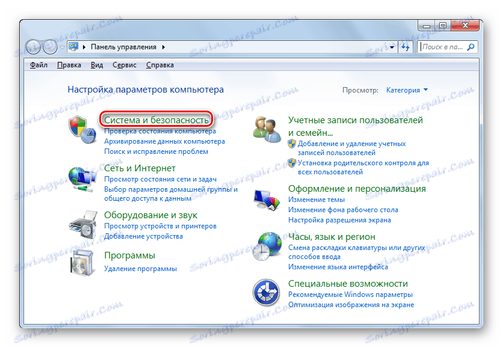
Task: Open the User Accounts people icon
Action: coord(267,130)
